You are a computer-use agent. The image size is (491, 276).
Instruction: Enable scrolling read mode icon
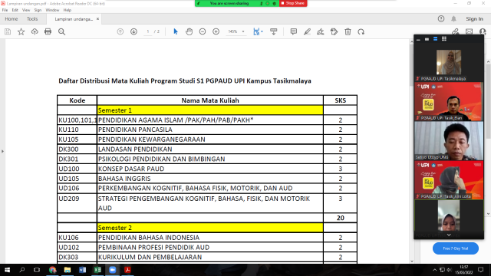click(273, 31)
